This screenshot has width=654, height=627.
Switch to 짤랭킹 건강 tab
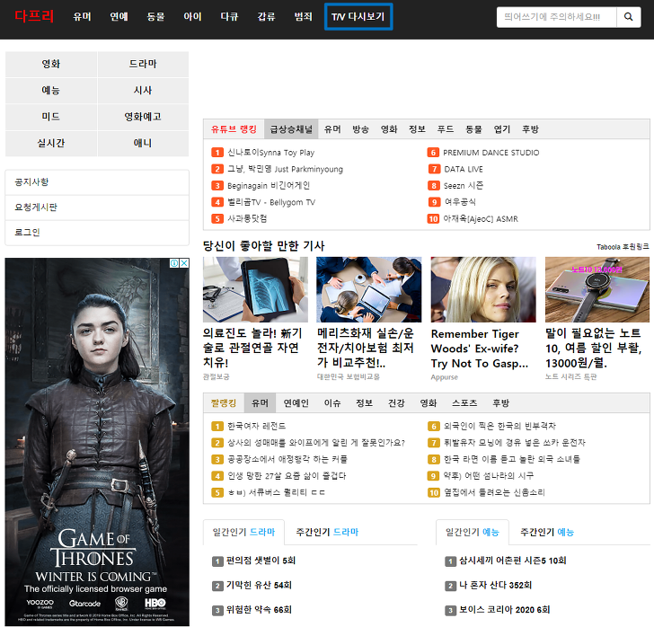396,403
